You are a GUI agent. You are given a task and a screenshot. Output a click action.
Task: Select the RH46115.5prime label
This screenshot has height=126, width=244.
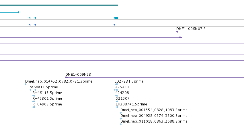click(47, 93)
